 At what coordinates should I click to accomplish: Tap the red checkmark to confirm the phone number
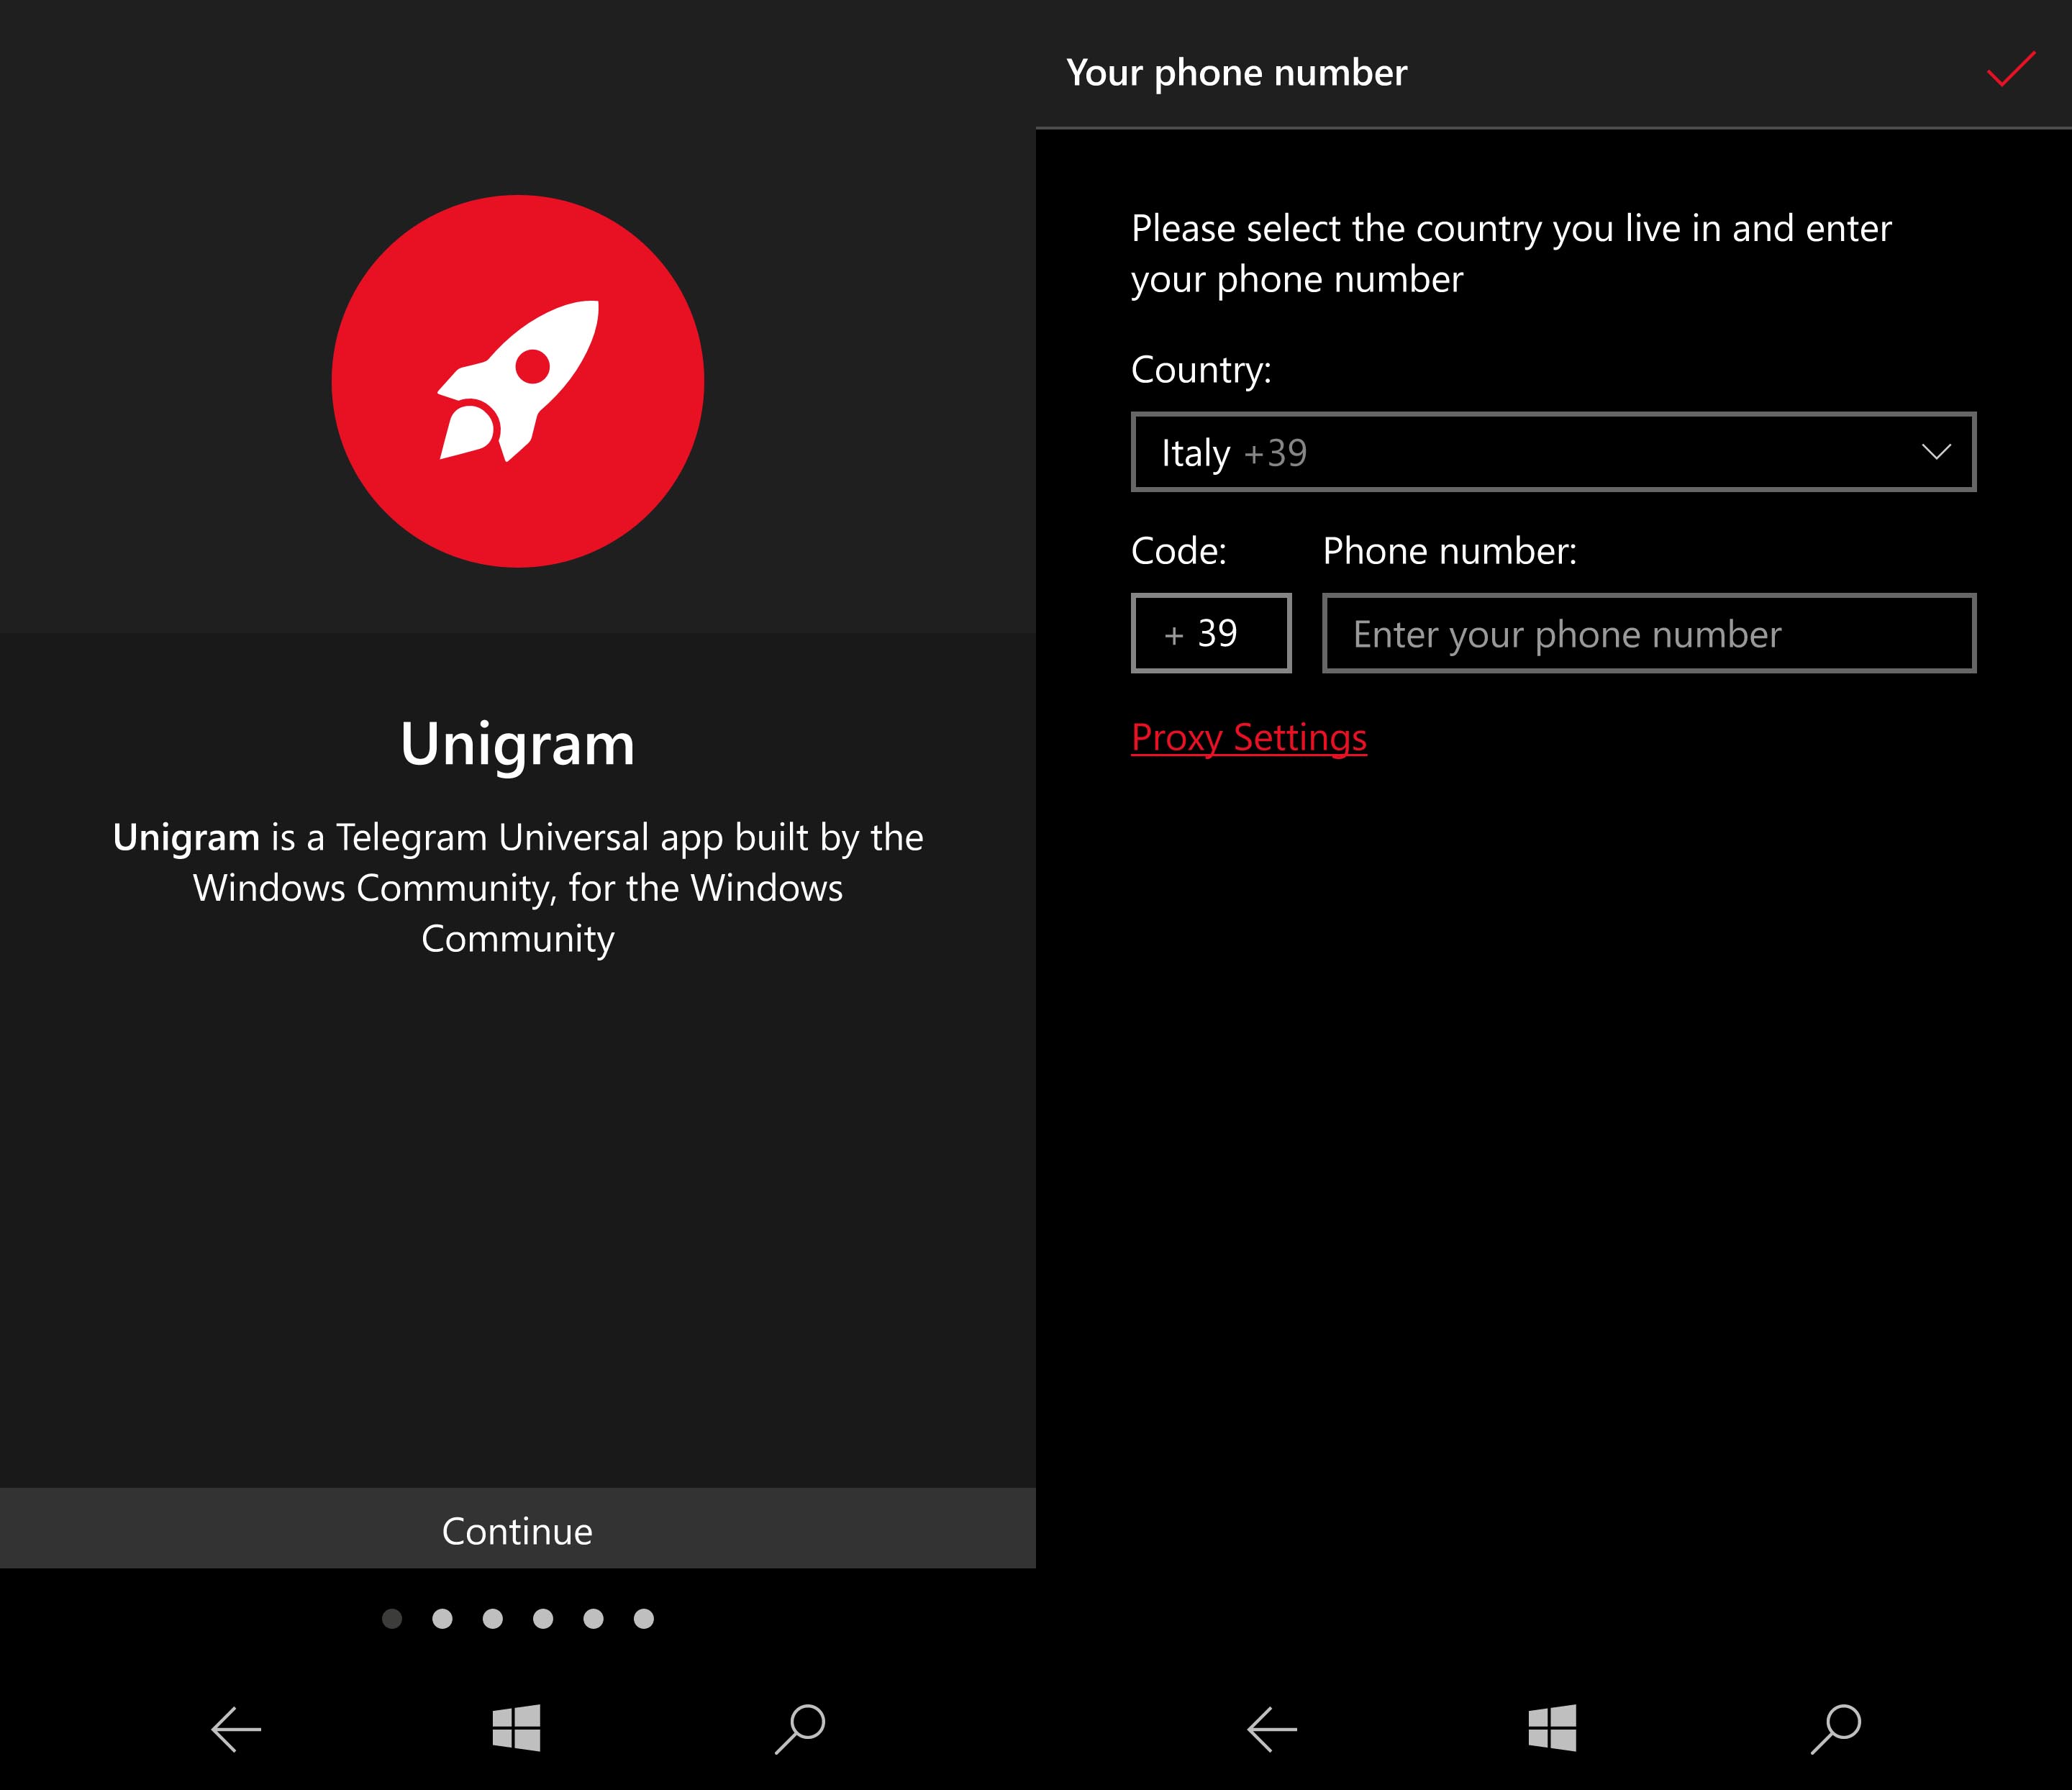pyautogui.click(x=2010, y=70)
